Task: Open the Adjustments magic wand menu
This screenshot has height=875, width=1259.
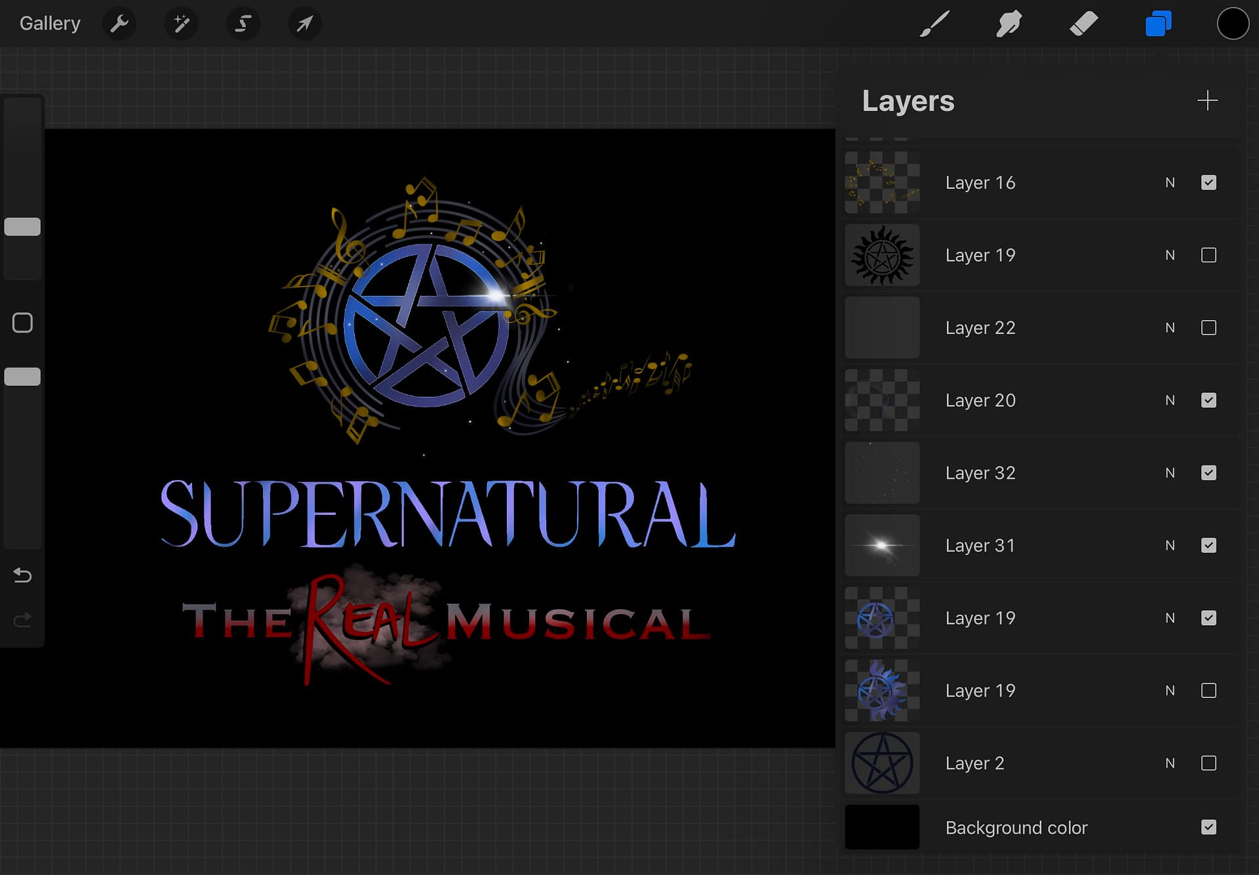Action: point(181,24)
